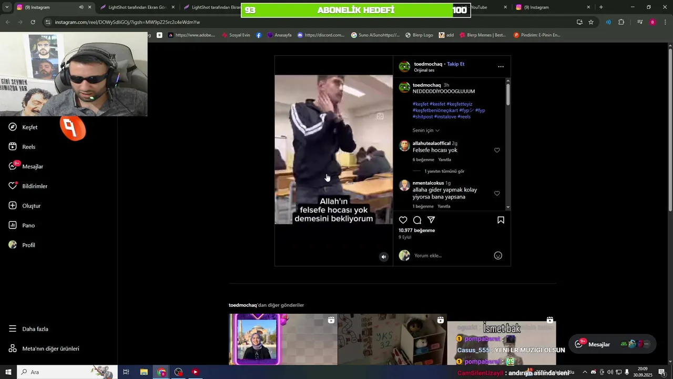Open the Chrome profile avatar
The image size is (673, 379).
point(653,22)
